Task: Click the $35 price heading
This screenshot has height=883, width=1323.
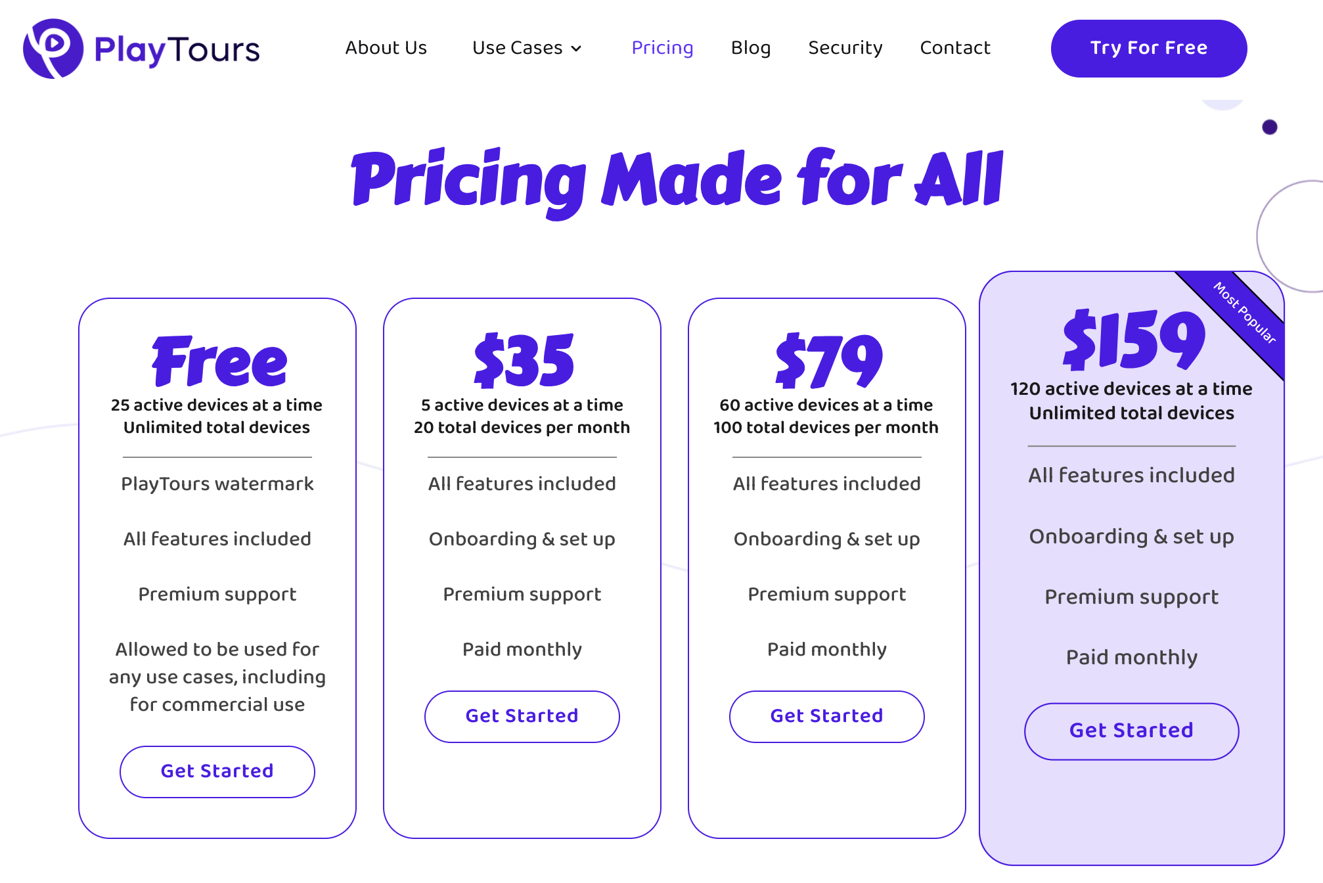Action: click(524, 361)
